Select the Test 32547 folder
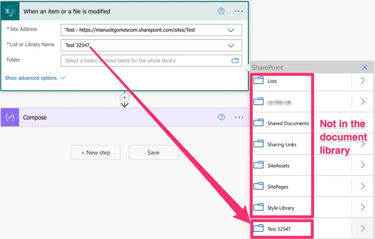 point(279,229)
